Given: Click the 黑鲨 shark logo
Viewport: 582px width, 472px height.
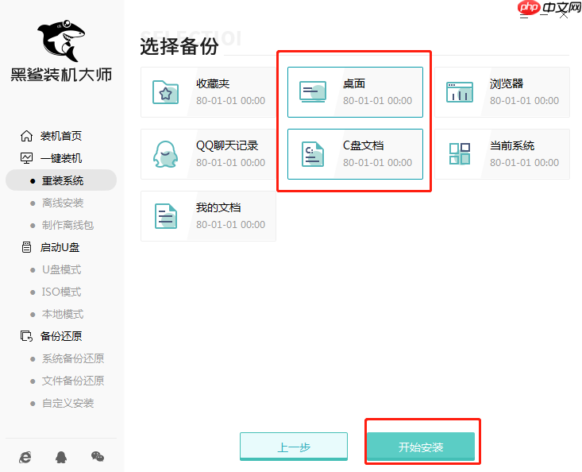Looking at the screenshot, I should pos(61,41).
